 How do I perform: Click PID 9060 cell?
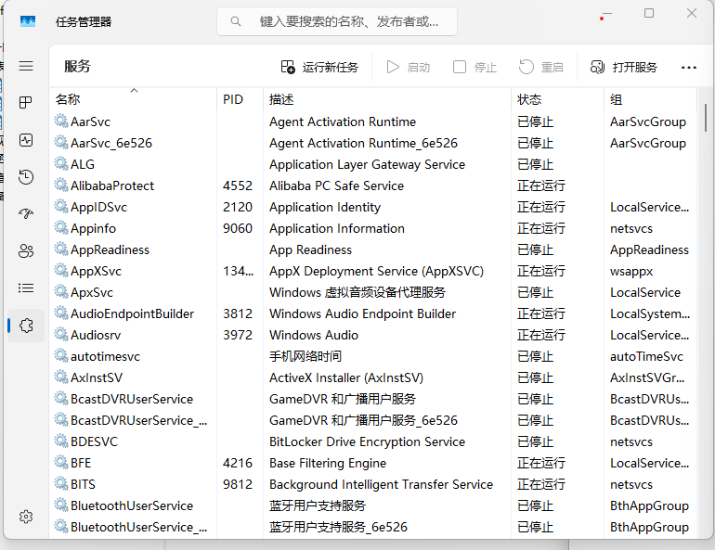click(x=238, y=228)
